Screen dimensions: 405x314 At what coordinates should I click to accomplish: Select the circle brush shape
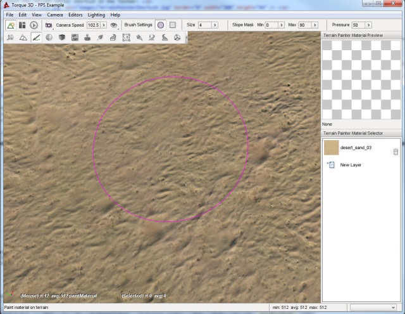click(x=161, y=25)
